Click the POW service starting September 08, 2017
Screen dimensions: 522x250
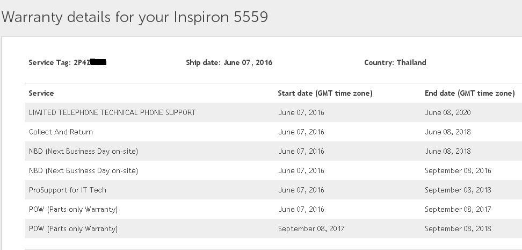click(x=73, y=228)
